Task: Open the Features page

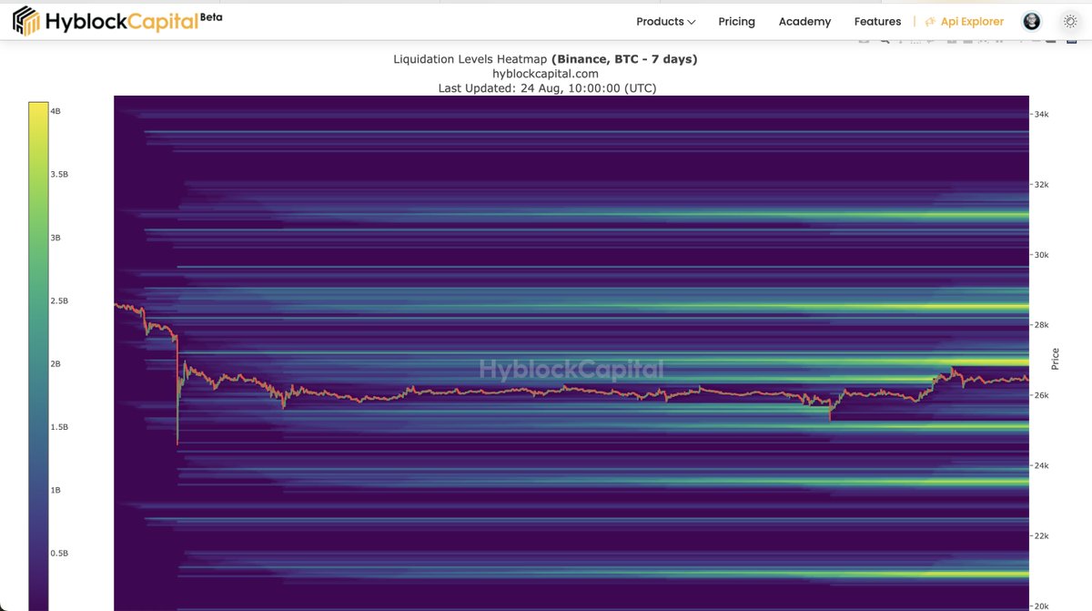Action: [877, 21]
